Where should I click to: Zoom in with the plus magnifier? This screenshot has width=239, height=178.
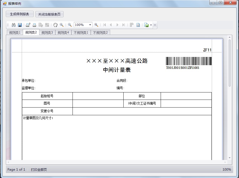click(96, 25)
